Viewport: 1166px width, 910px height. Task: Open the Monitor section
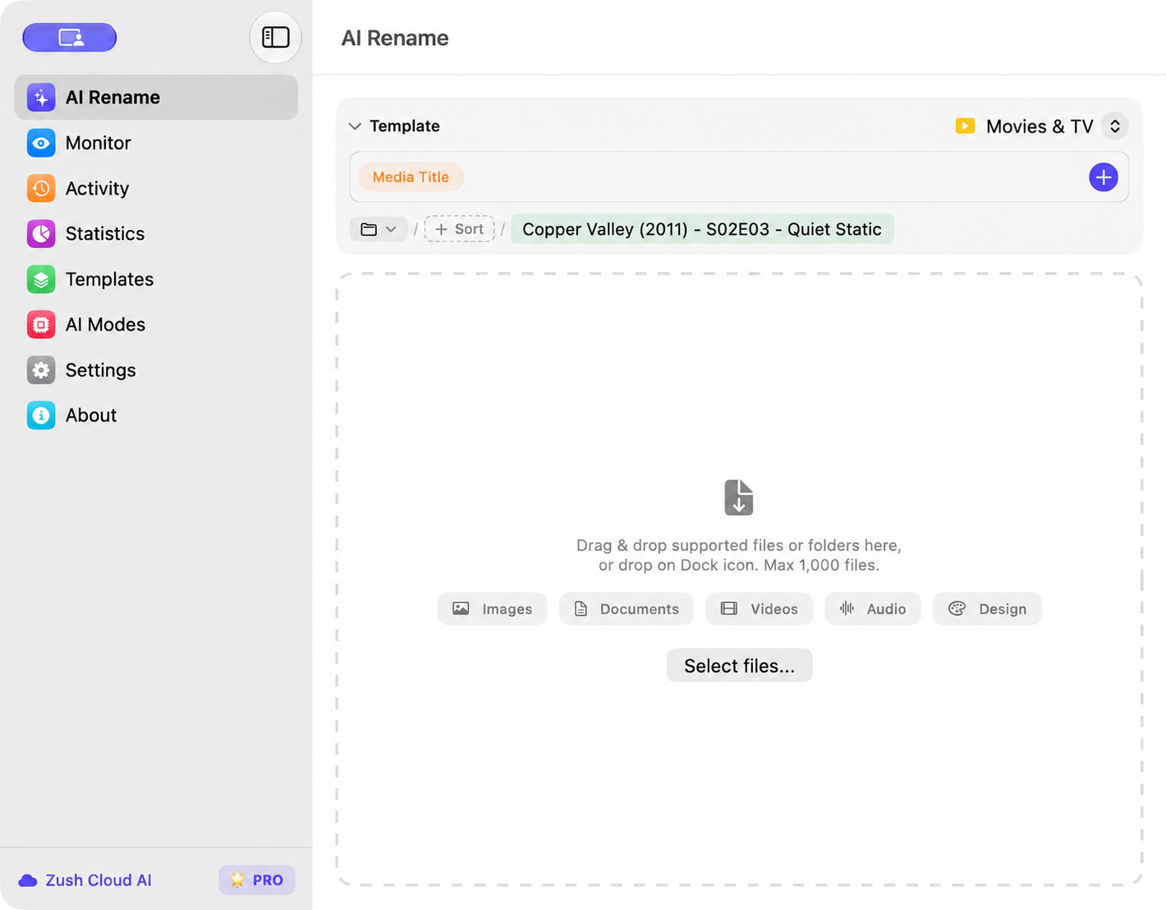tap(156, 143)
